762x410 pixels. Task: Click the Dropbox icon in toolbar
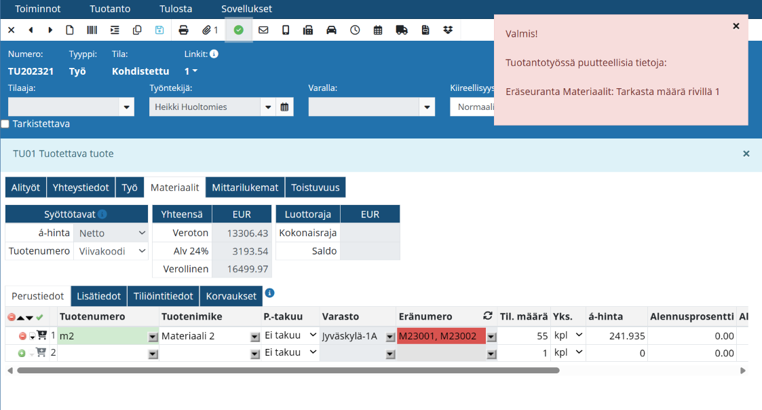click(448, 30)
